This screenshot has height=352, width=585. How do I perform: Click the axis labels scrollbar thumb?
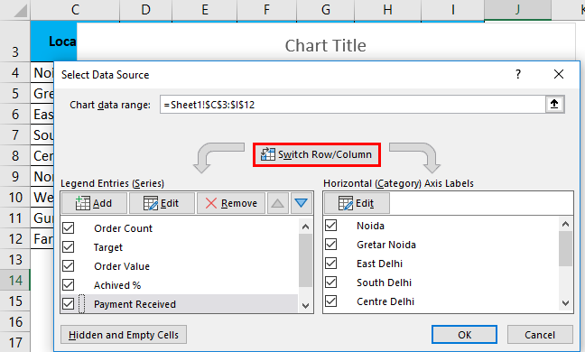[566, 249]
